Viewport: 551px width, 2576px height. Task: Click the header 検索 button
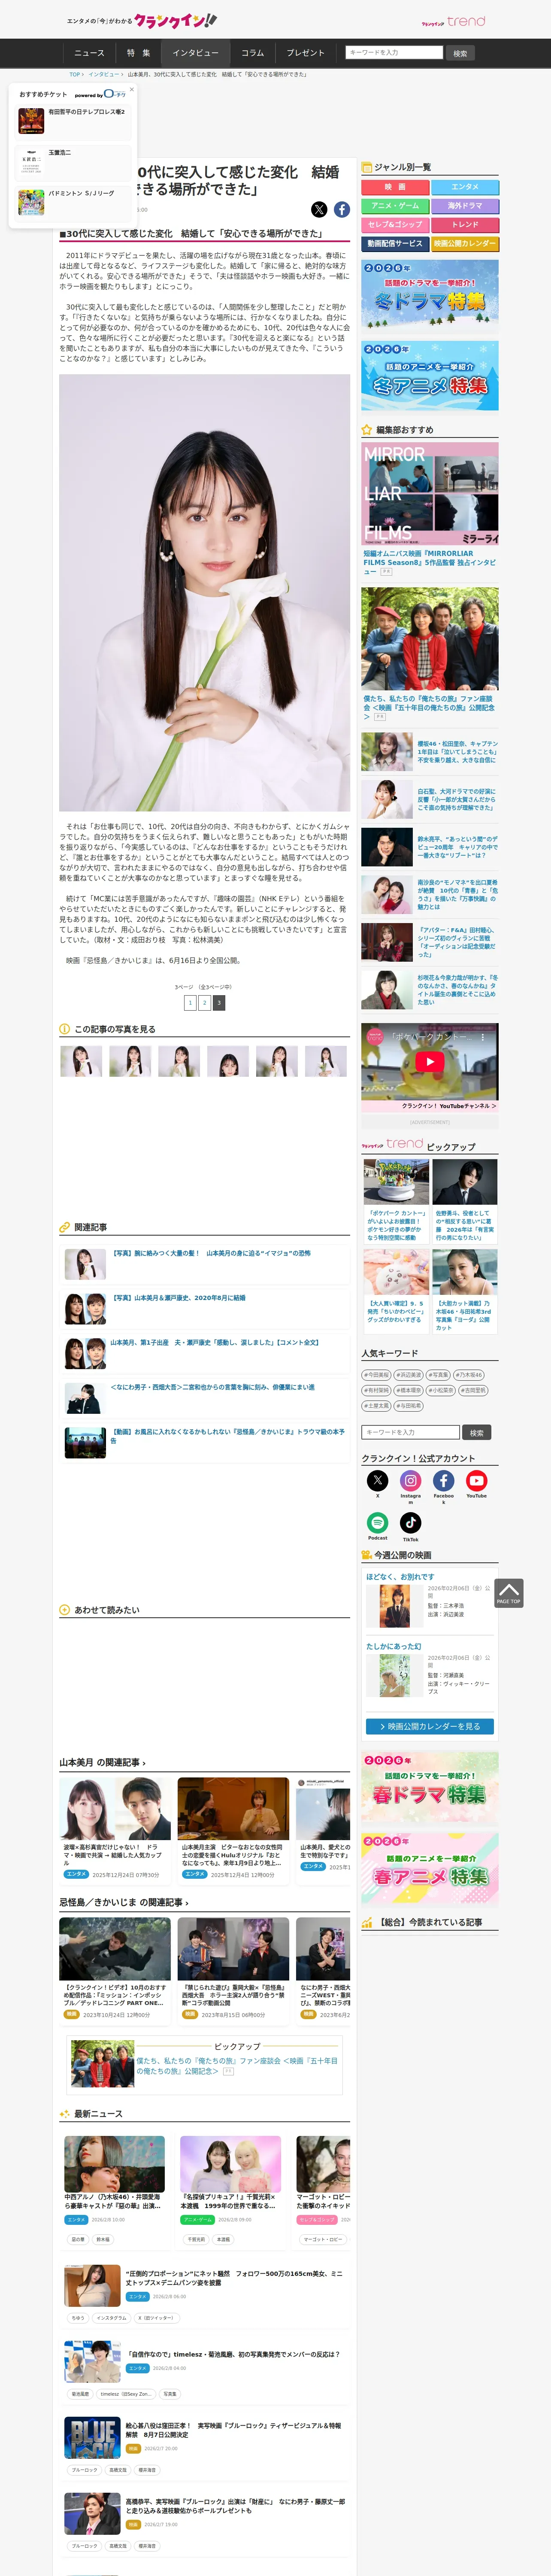pos(460,53)
